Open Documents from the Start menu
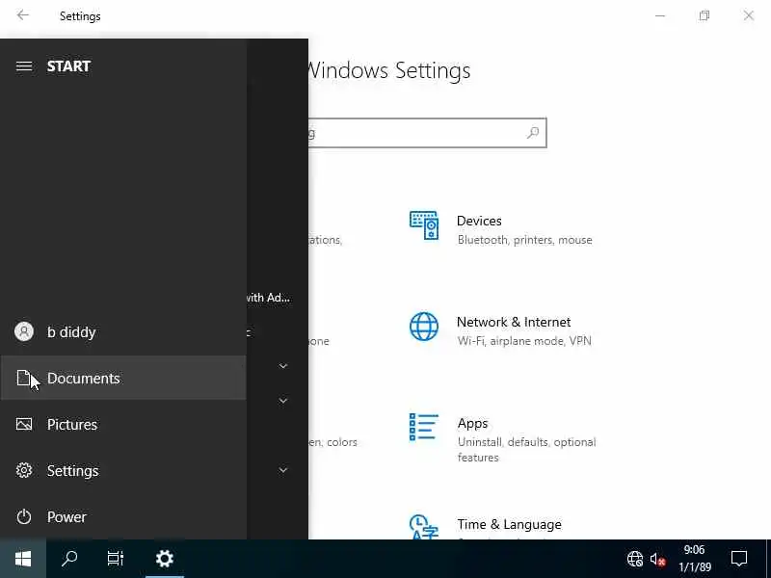Viewport: 771px width, 578px height. coord(123,378)
